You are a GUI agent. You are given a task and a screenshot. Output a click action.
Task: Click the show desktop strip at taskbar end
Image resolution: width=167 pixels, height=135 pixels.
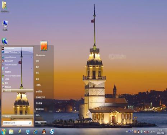(166, 132)
